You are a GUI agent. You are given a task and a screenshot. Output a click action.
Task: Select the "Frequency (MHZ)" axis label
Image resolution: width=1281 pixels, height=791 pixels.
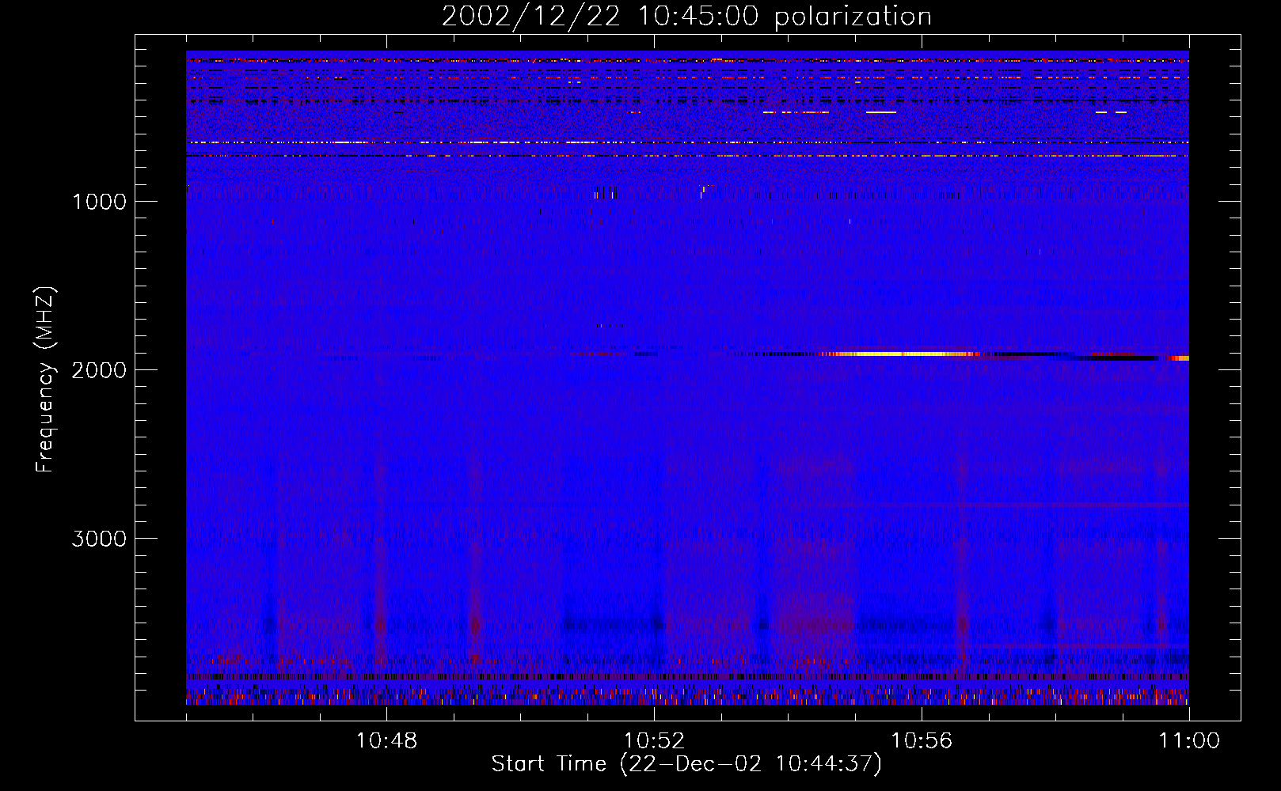[45, 380]
